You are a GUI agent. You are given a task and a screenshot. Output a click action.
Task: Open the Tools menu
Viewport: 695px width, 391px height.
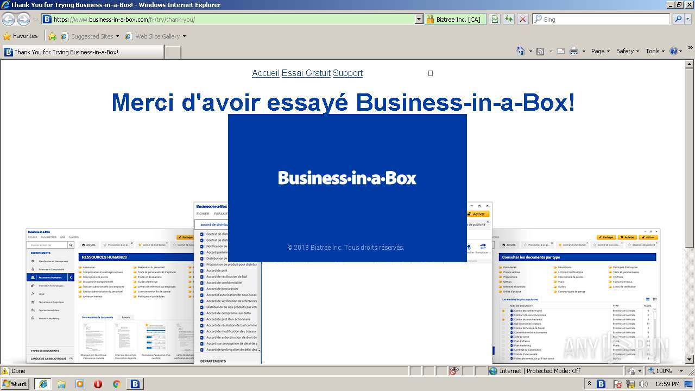(655, 51)
